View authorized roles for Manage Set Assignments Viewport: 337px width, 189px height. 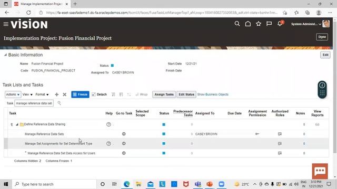tap(280, 143)
